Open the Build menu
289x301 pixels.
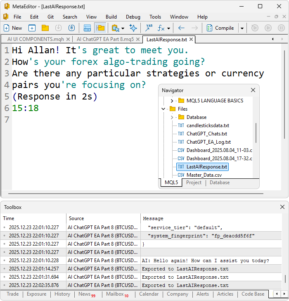pos(111,17)
